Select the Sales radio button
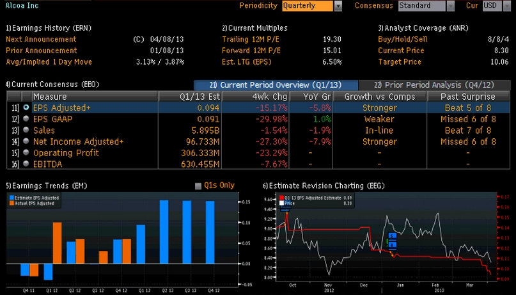The width and height of the screenshot is (516, 295). point(26,130)
